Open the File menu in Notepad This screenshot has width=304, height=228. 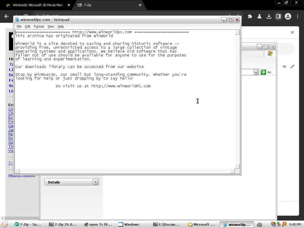(x=19, y=26)
